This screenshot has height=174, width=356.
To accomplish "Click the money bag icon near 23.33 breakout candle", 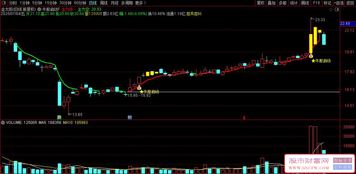I will [310, 56].
